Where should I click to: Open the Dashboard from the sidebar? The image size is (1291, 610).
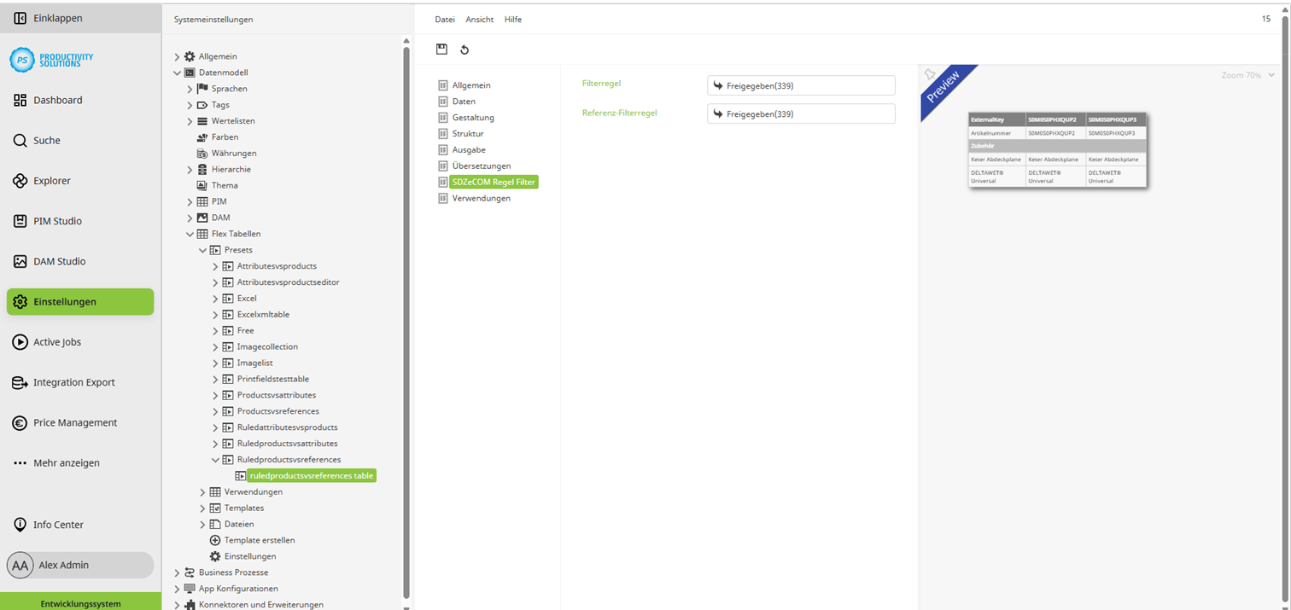(x=58, y=100)
